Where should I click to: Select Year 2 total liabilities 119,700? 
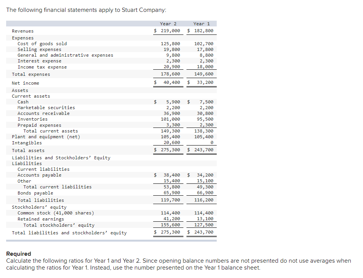point(170,200)
